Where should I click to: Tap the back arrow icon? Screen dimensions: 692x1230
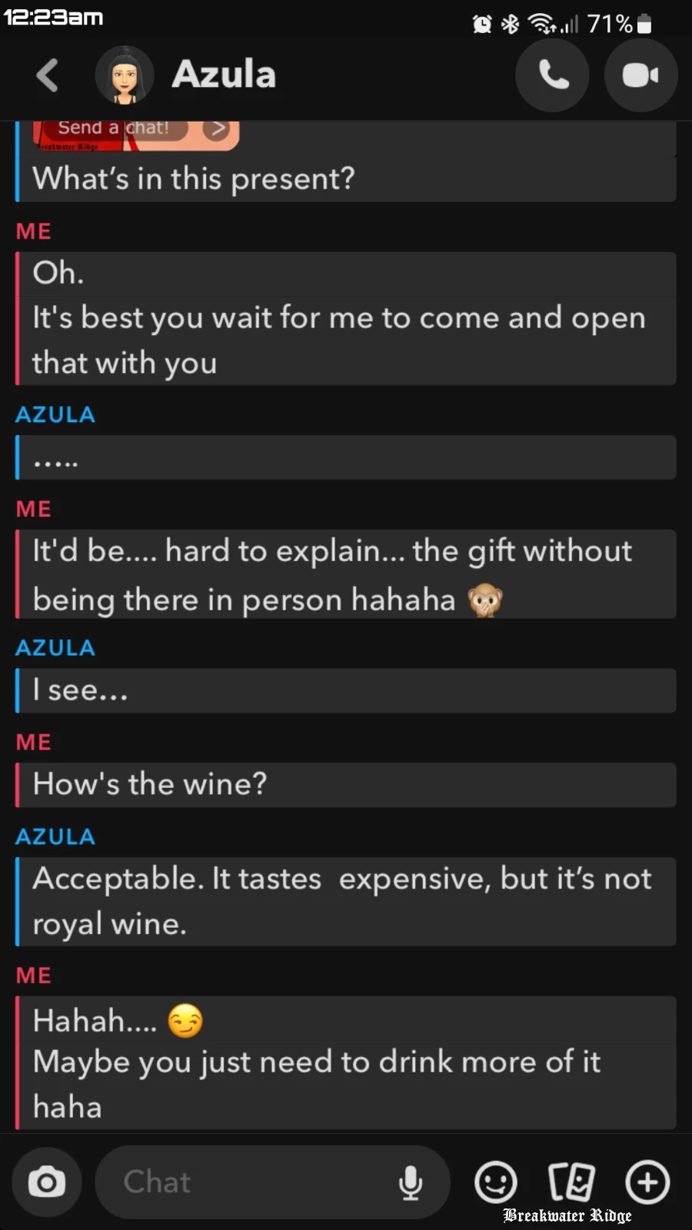(x=47, y=75)
